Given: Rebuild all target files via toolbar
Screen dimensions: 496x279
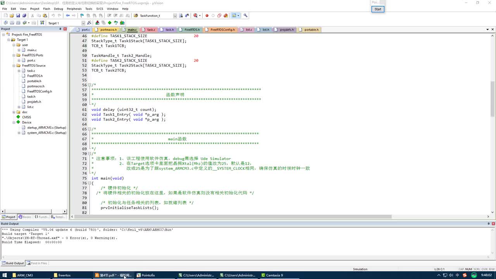Looking at the screenshot, I should [18, 23].
